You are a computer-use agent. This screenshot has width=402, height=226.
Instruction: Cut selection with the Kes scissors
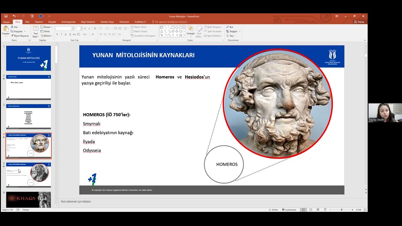point(14,27)
